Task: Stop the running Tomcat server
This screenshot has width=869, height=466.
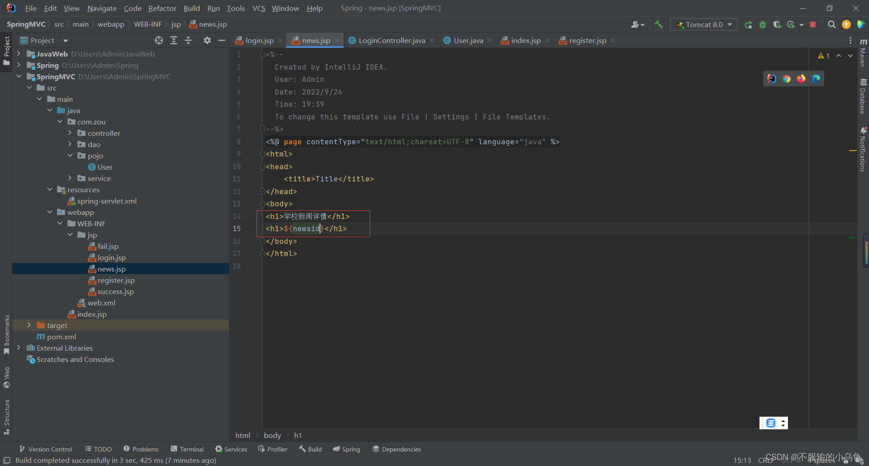Action: pyautogui.click(x=813, y=24)
